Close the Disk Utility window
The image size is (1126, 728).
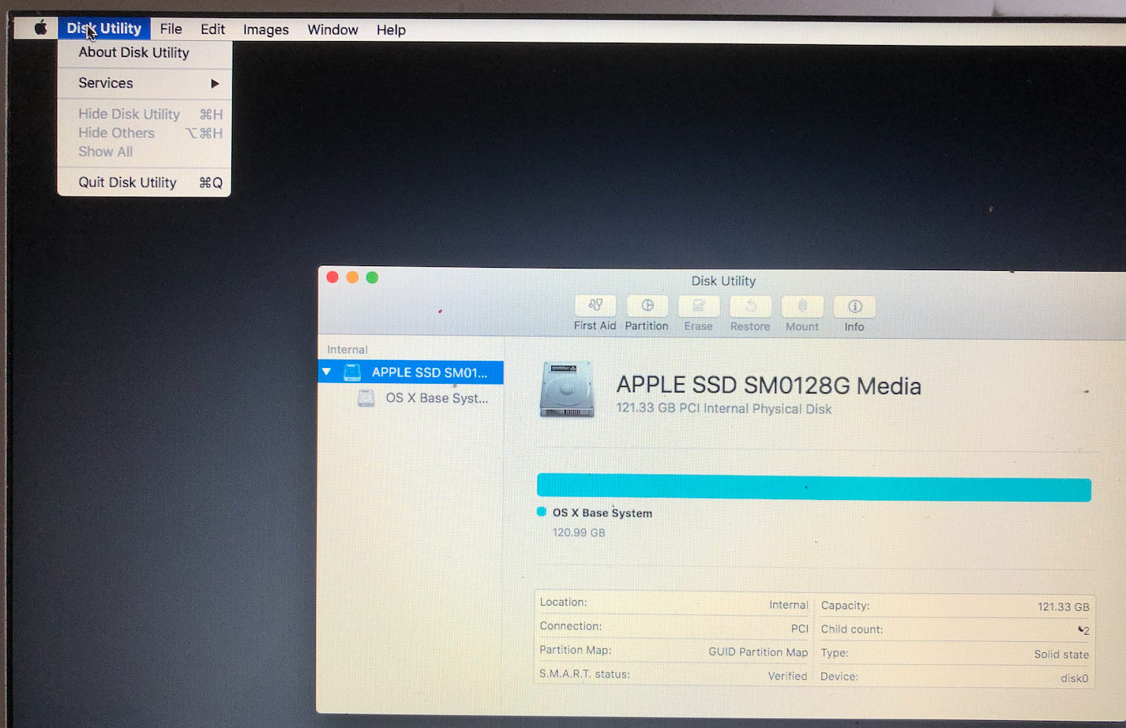click(332, 277)
